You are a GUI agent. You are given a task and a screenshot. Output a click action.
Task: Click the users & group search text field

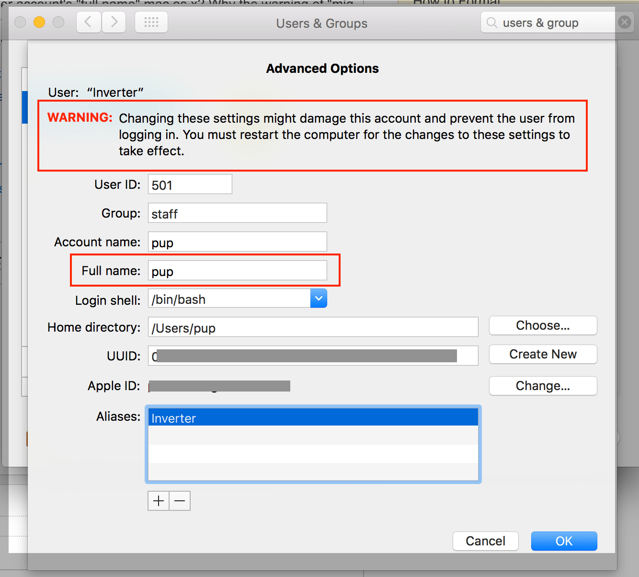point(551,22)
